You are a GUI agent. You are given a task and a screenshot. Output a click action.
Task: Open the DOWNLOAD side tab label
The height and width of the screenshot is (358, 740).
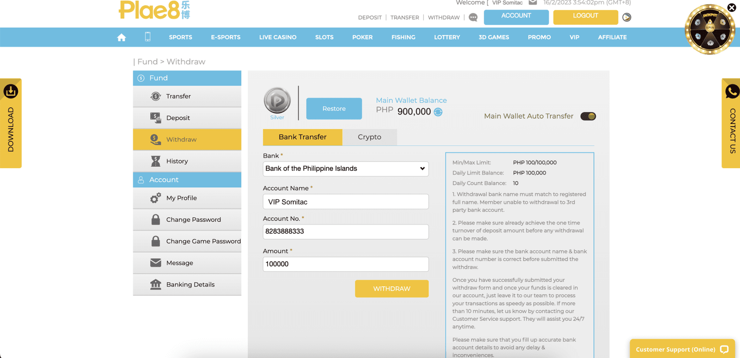click(11, 130)
